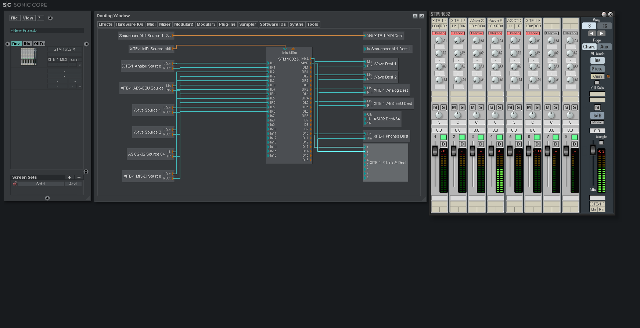The image size is (640, 328).
Task: Solo channel 4 in the mixer
Action: [500, 107]
